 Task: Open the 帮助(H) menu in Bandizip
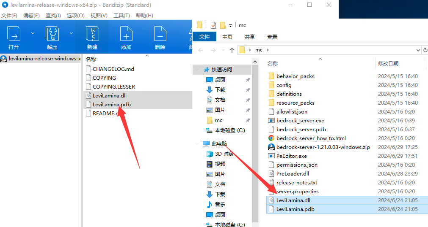[144, 16]
